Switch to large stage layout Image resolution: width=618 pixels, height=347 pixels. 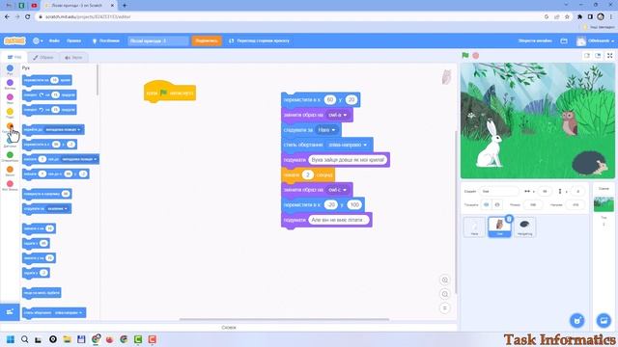pyautogui.click(x=598, y=56)
